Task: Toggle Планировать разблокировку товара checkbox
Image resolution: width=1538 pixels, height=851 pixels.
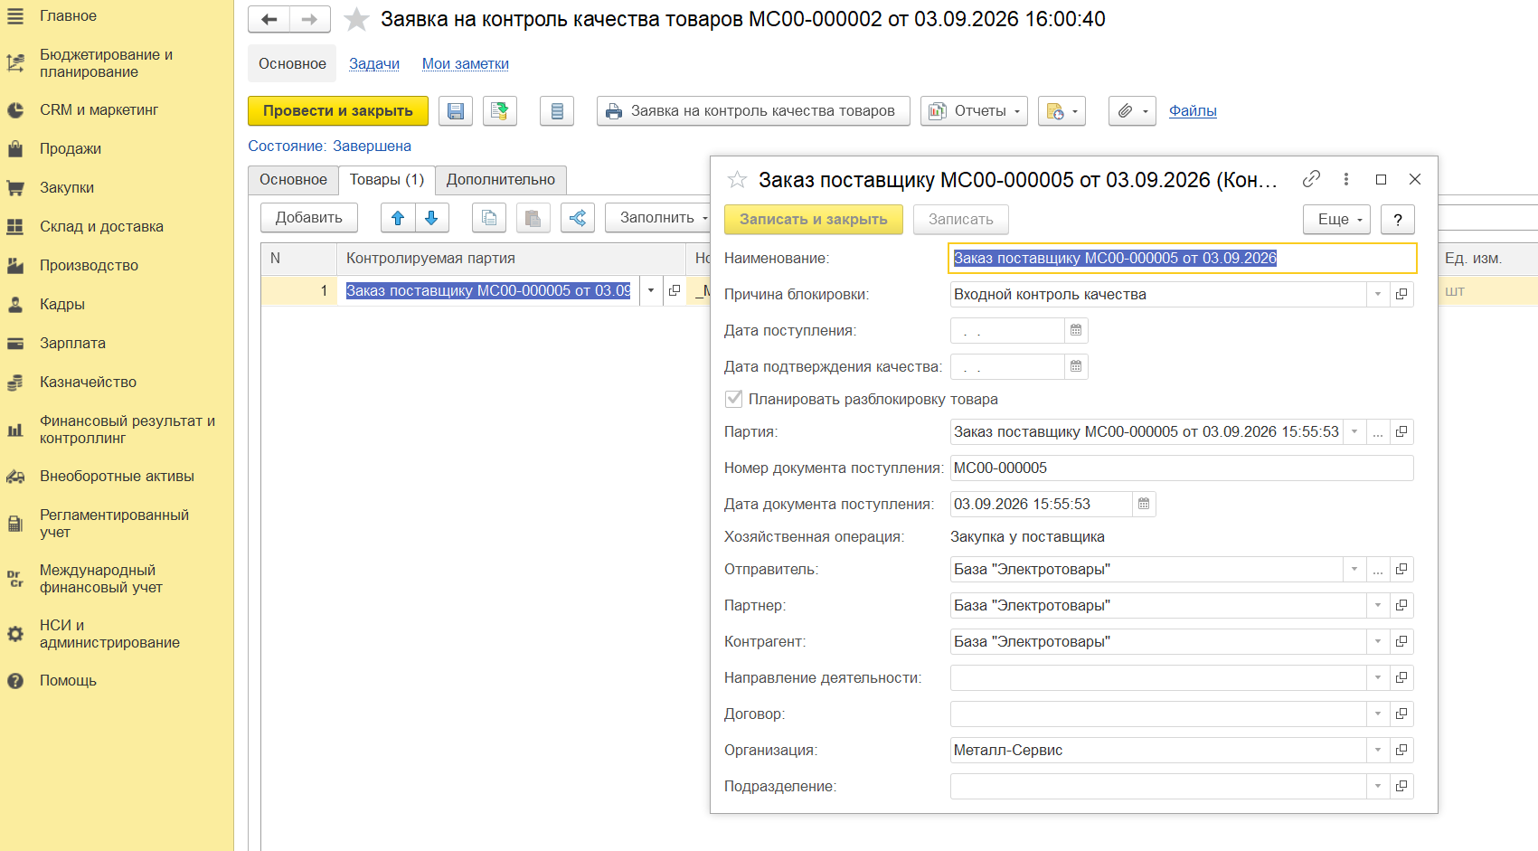Action: coord(734,399)
